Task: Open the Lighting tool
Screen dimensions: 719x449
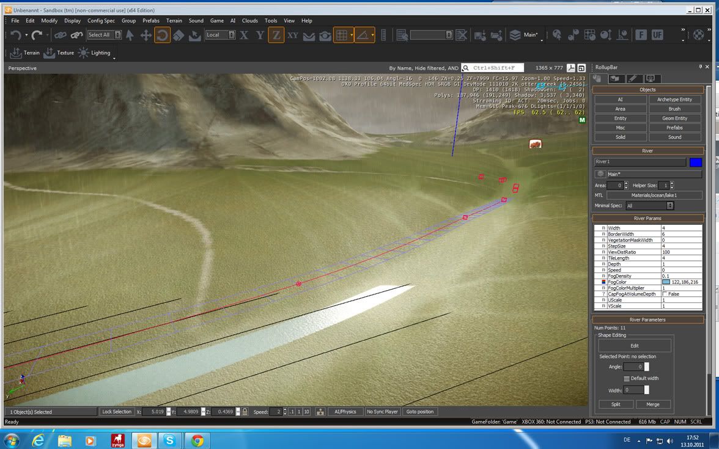Action: click(x=95, y=53)
